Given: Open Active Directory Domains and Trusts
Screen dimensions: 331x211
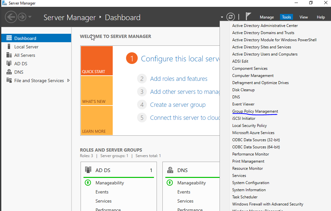Looking at the screenshot, I should click(263, 33).
